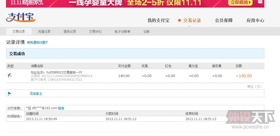The width and height of the screenshot is (280, 136).
Task: Click the Alipay (支付宝) logo
Action: click(21, 18)
